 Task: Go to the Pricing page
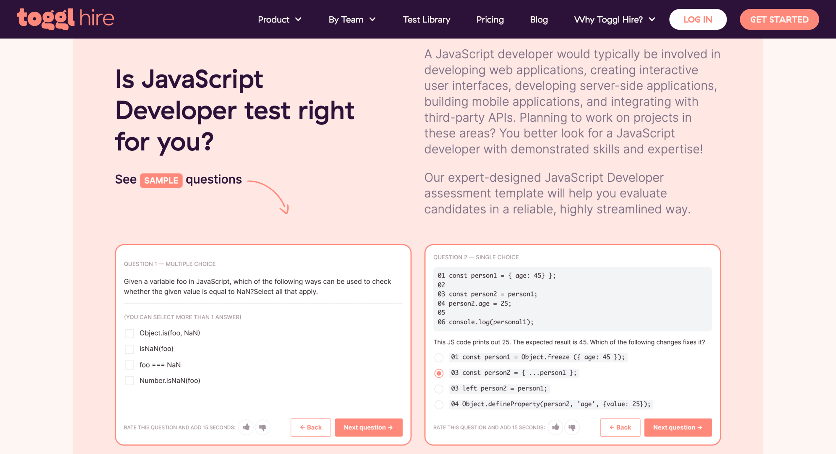coord(490,20)
